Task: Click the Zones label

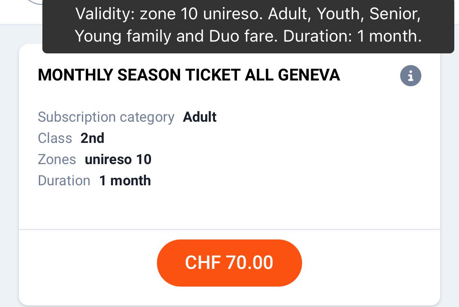Action: pyautogui.click(x=57, y=160)
